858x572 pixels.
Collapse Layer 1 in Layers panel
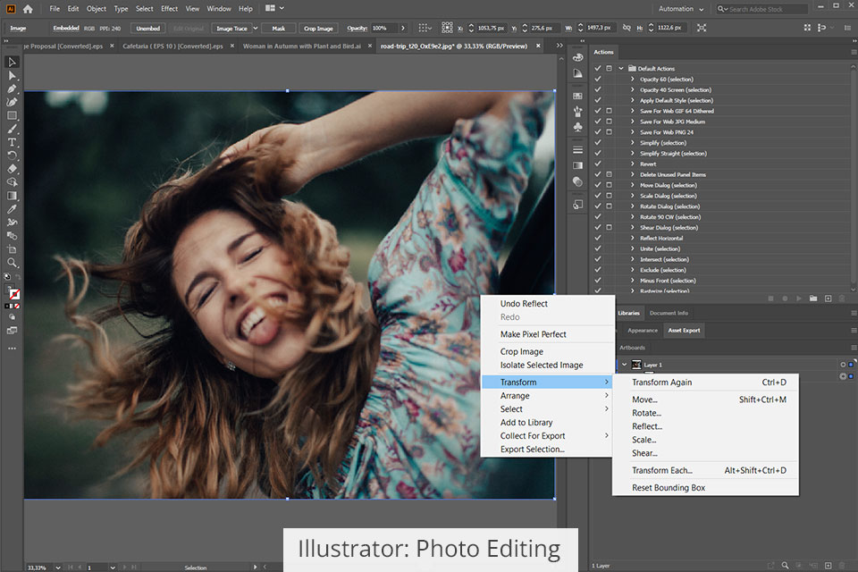[625, 365]
